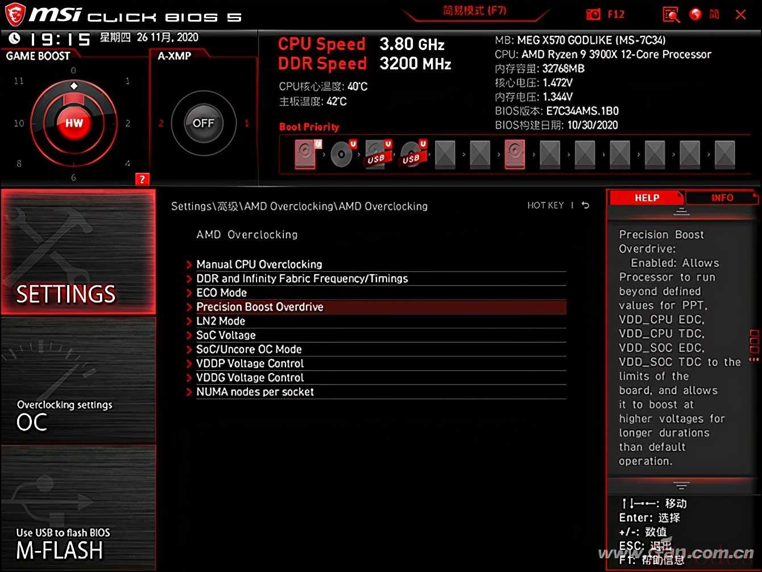
Task: Click the CPU Speed 3.80 GHz readout
Action: 361,44
